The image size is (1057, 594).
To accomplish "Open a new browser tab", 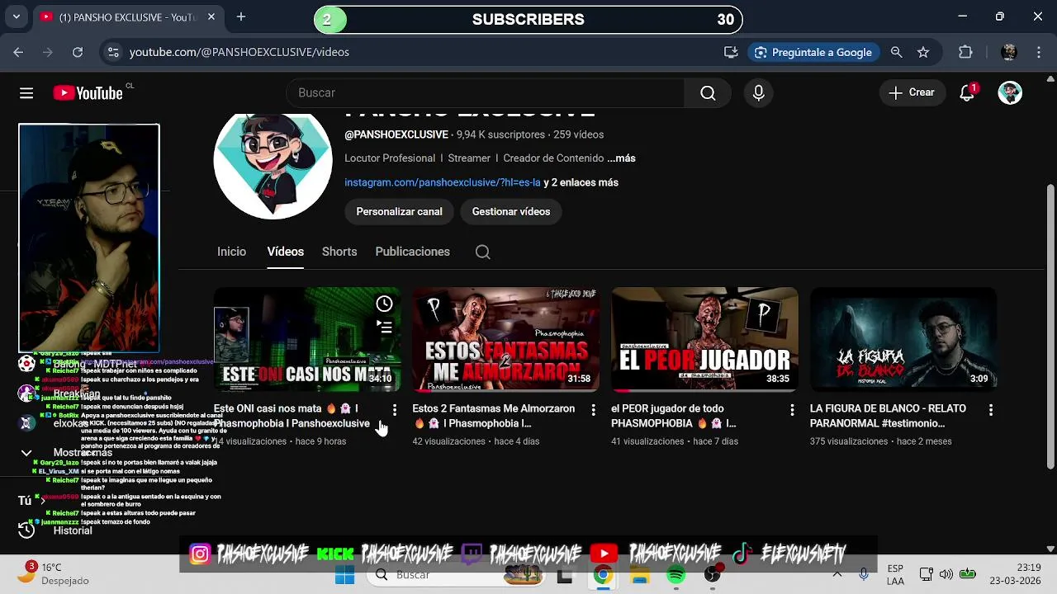I will [241, 16].
